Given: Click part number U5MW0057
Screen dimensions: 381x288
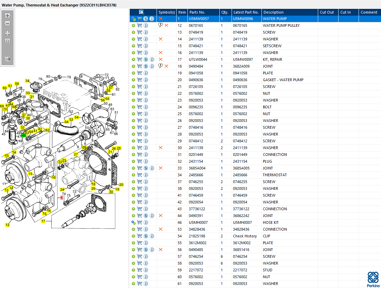Looking at the screenshot, I should 199,19.
